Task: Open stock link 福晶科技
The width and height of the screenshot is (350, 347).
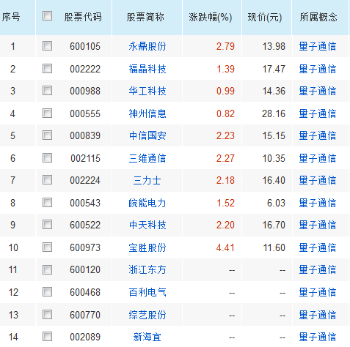Action: pos(147,69)
